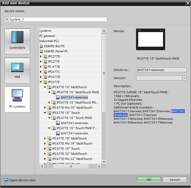Click the SIMATIC Box PC icon
The height and width of the screenshot is (188, 191).
(x=41, y=46)
